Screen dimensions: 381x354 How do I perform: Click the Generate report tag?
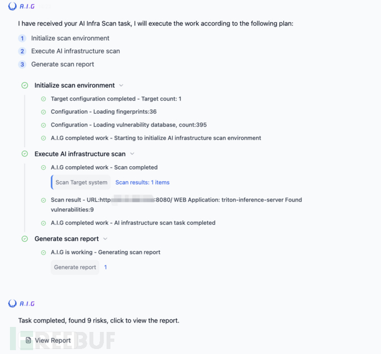[x=75, y=267]
